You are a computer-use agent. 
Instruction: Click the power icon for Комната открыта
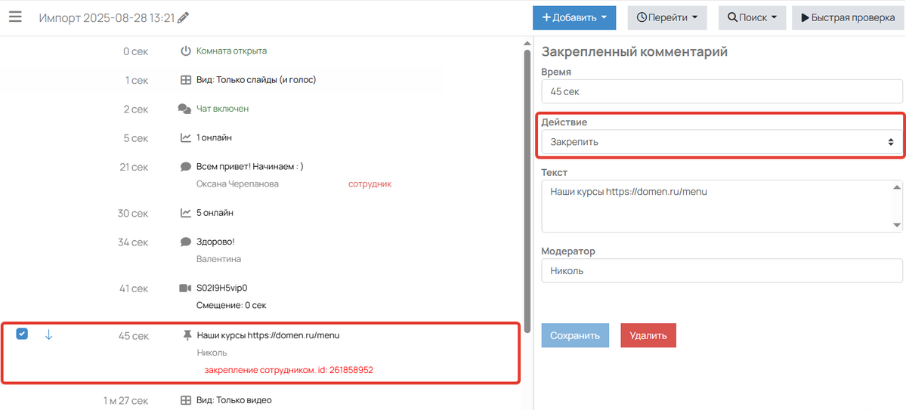185,51
